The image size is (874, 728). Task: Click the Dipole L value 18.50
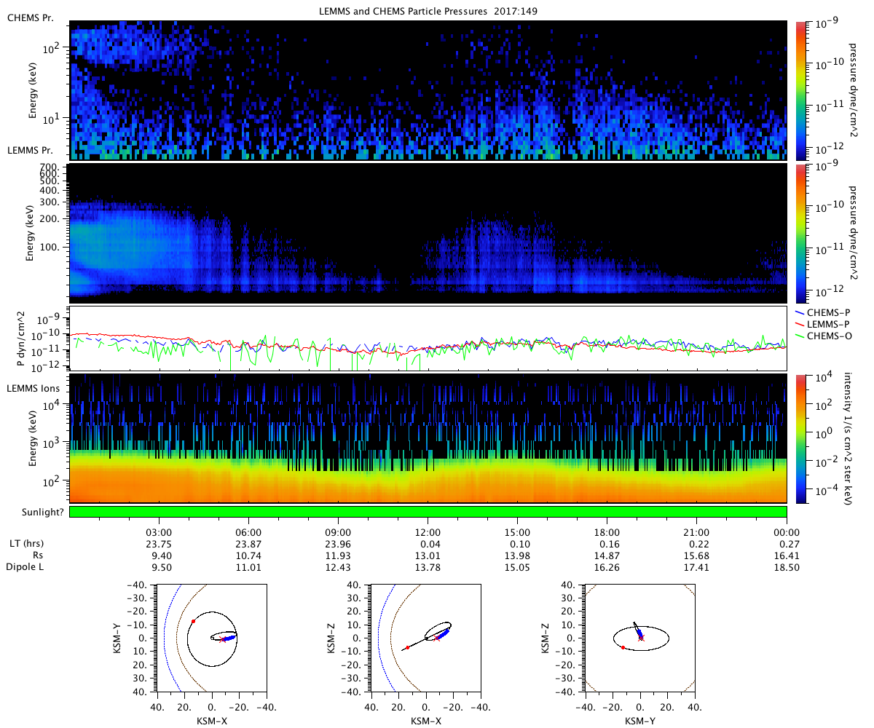787,566
